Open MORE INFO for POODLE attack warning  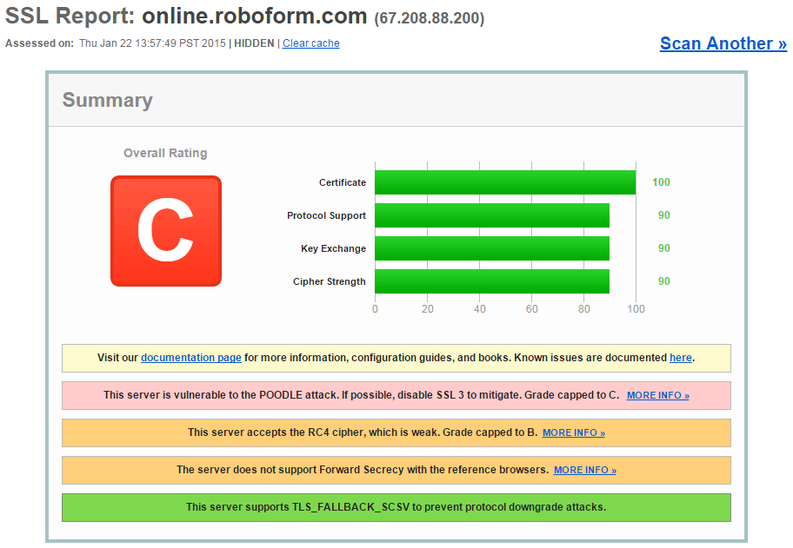[x=657, y=395]
